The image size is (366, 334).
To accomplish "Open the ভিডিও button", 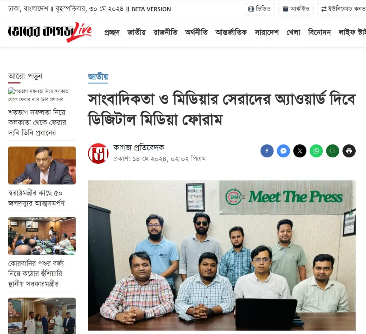I will (x=259, y=9).
